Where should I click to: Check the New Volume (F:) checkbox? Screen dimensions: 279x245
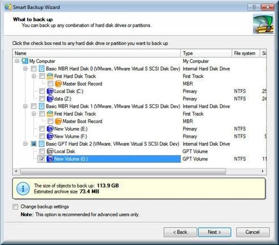42,136
